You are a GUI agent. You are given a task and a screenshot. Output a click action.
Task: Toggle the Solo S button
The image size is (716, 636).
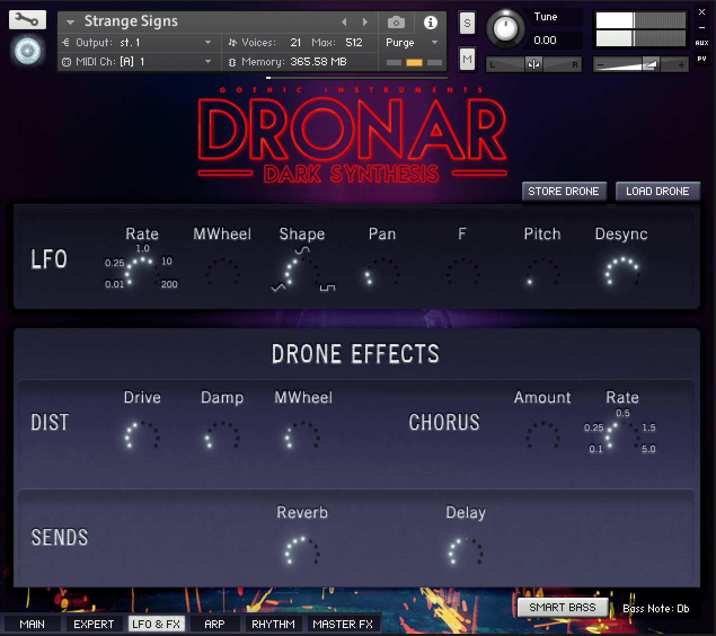pos(467,23)
